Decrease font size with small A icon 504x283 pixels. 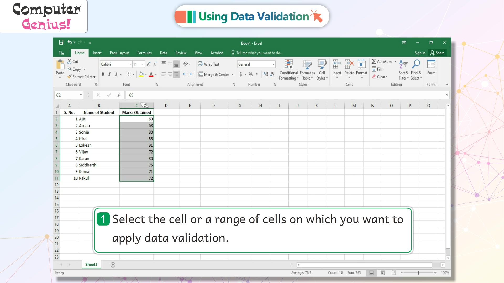tap(155, 64)
